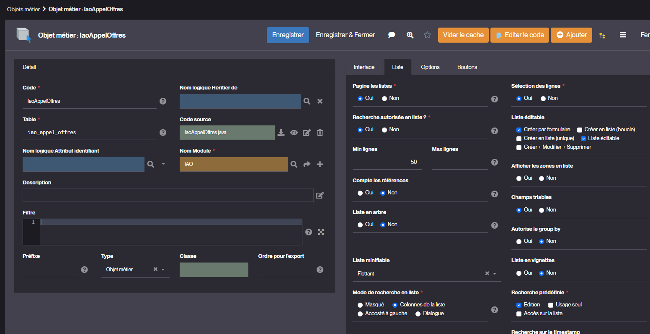Set Compte les références to Oui

360,193
